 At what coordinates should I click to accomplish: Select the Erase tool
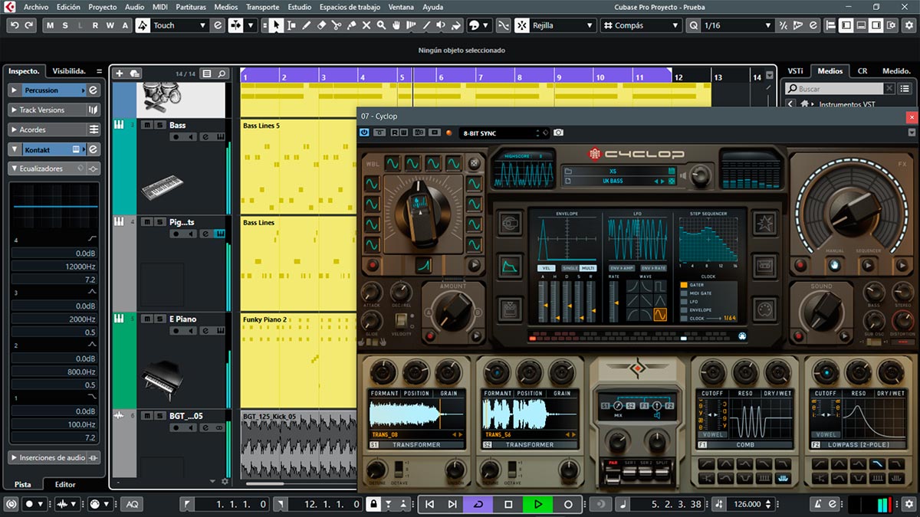(321, 25)
